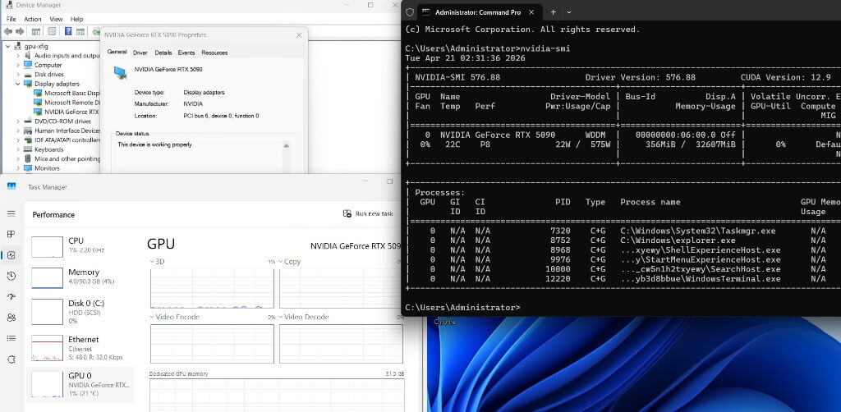Screen dimensions: 841x412
Task: Click Run new task button
Action: click(x=368, y=213)
